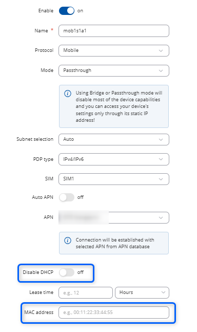197x332 pixels.
Task: Open the SIM1 selection dropdown
Action: [x=114, y=179]
